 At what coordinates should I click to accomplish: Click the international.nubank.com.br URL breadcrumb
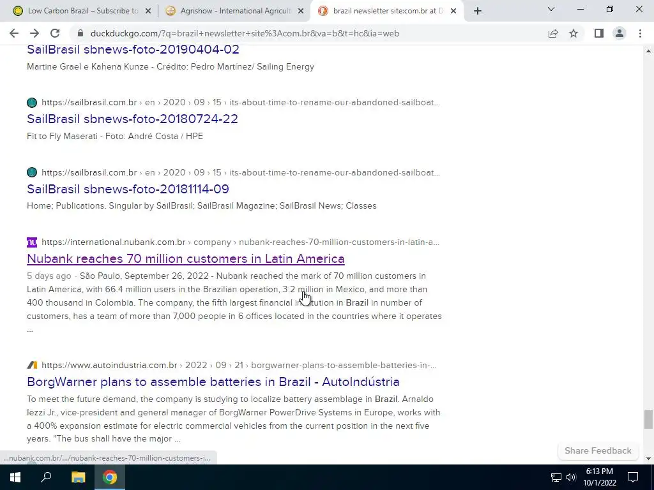[x=240, y=242]
